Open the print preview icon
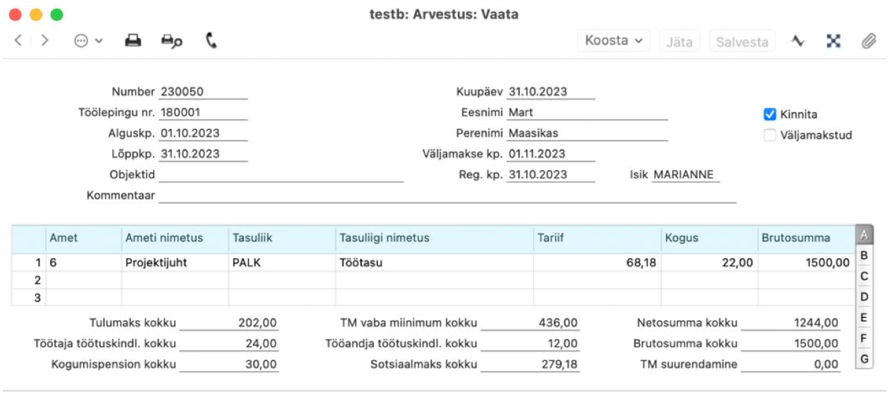The height and width of the screenshot is (399, 895). coord(171,41)
